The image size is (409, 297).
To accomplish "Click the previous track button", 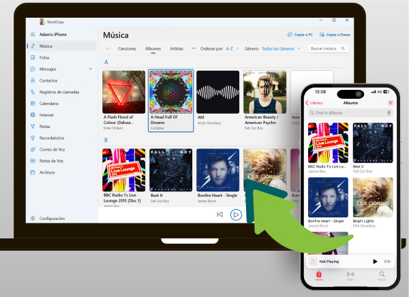I will click(x=220, y=215).
